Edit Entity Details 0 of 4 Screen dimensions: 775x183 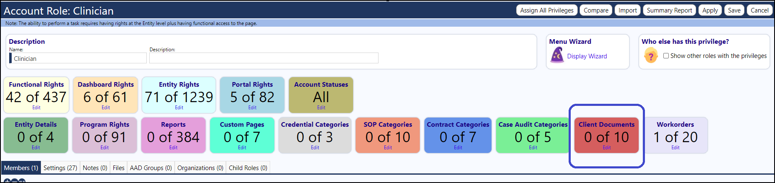36,148
